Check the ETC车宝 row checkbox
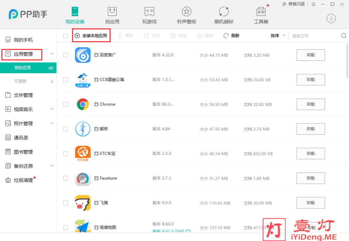 65,154
